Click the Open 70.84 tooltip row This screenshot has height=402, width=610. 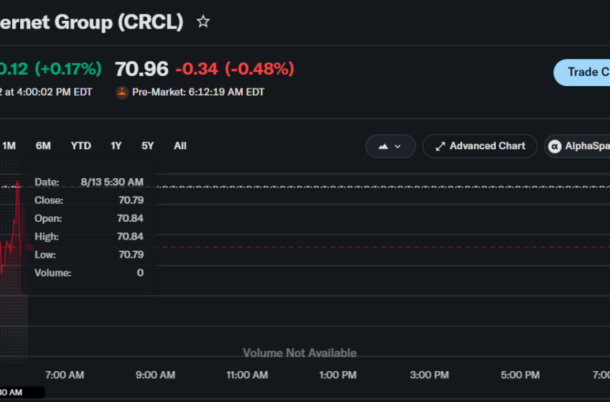pyautogui.click(x=89, y=218)
